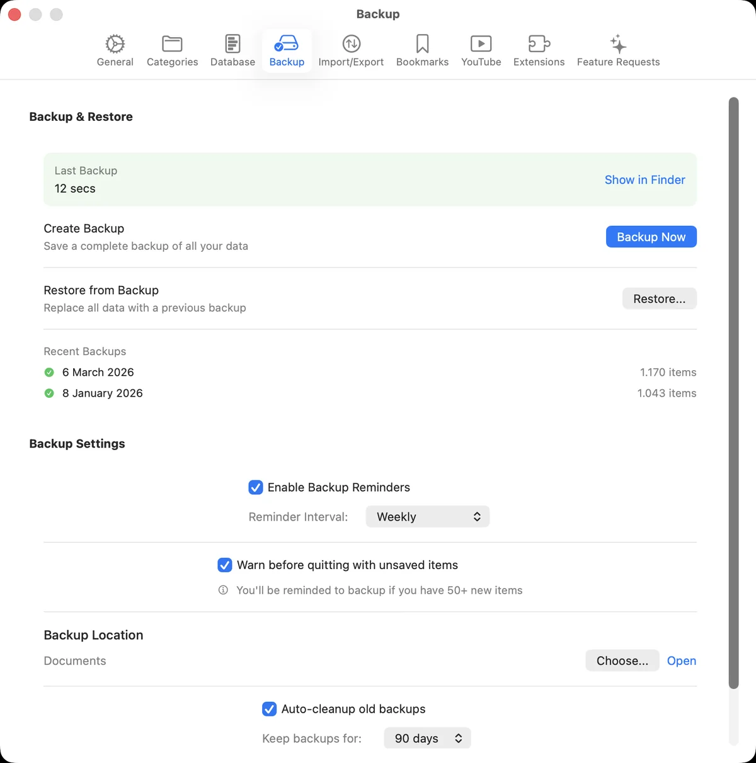Screen dimensions: 756x763
Task: Click green checkmark beside 8 January 2026
Action: 49,393
